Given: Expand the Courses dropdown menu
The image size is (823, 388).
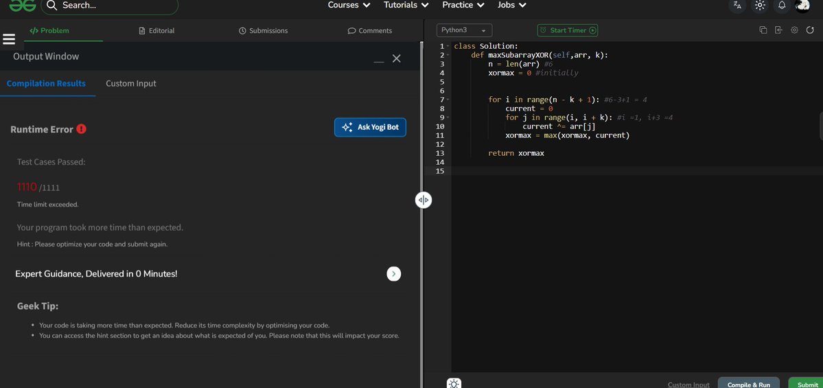Looking at the screenshot, I should tap(349, 5).
